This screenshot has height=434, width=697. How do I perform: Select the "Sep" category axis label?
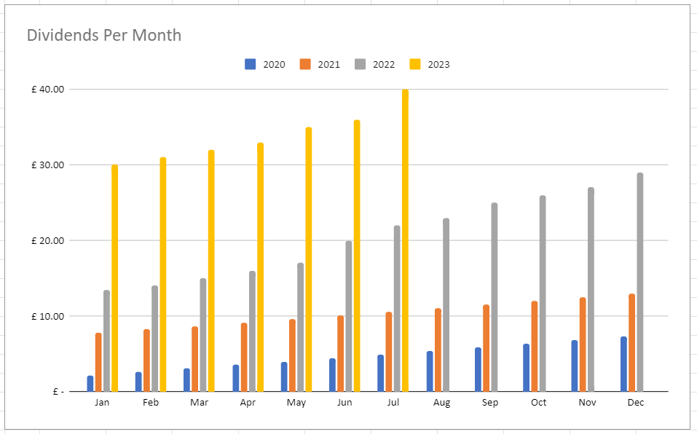click(x=490, y=403)
